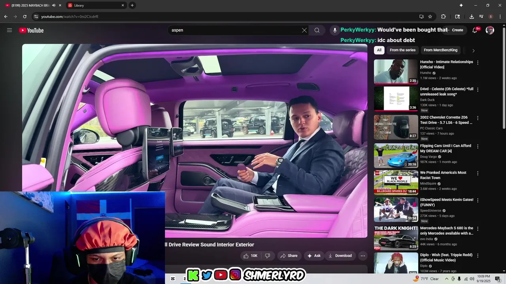Viewport: 506px width, 284px height.
Task: Dislike the video
Action: [268, 256]
